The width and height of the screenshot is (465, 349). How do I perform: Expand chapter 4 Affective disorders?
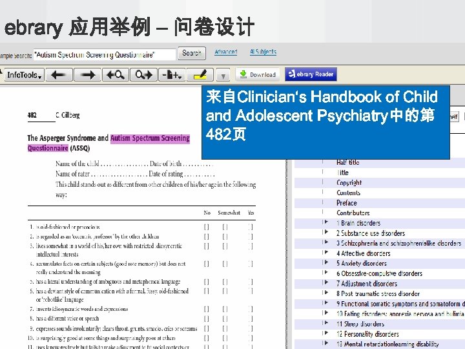326,252
